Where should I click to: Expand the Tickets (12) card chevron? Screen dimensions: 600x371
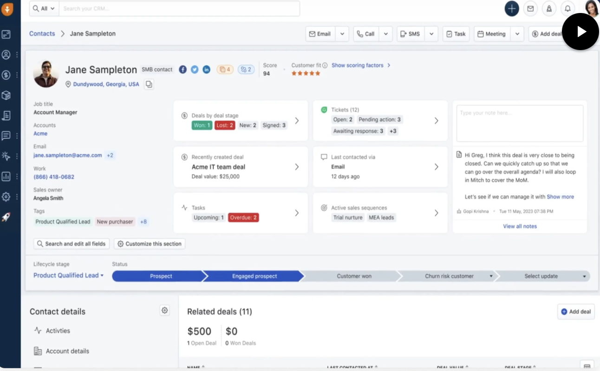[x=436, y=121]
